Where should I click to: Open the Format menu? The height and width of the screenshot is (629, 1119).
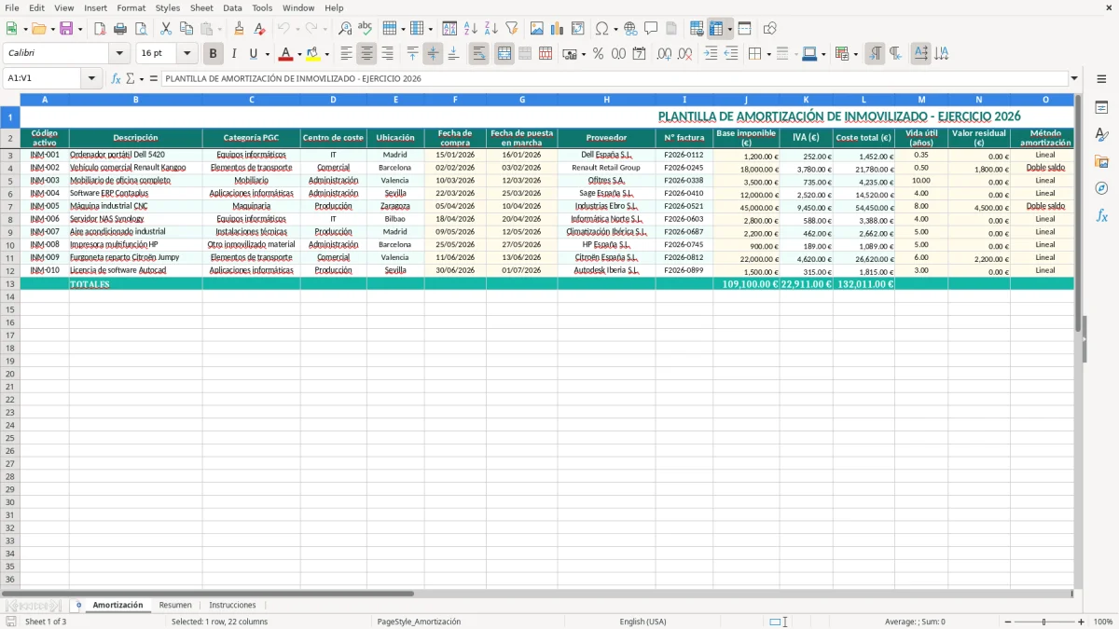[x=131, y=7]
